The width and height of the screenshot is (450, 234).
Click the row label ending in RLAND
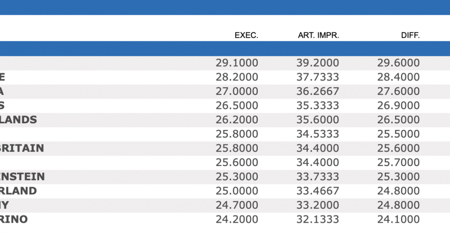[18, 191]
